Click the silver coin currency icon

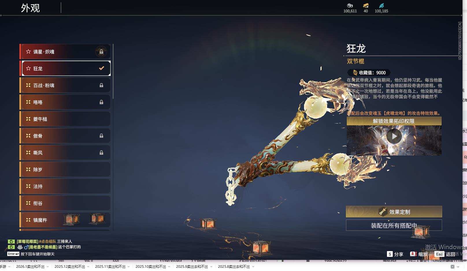350,5
